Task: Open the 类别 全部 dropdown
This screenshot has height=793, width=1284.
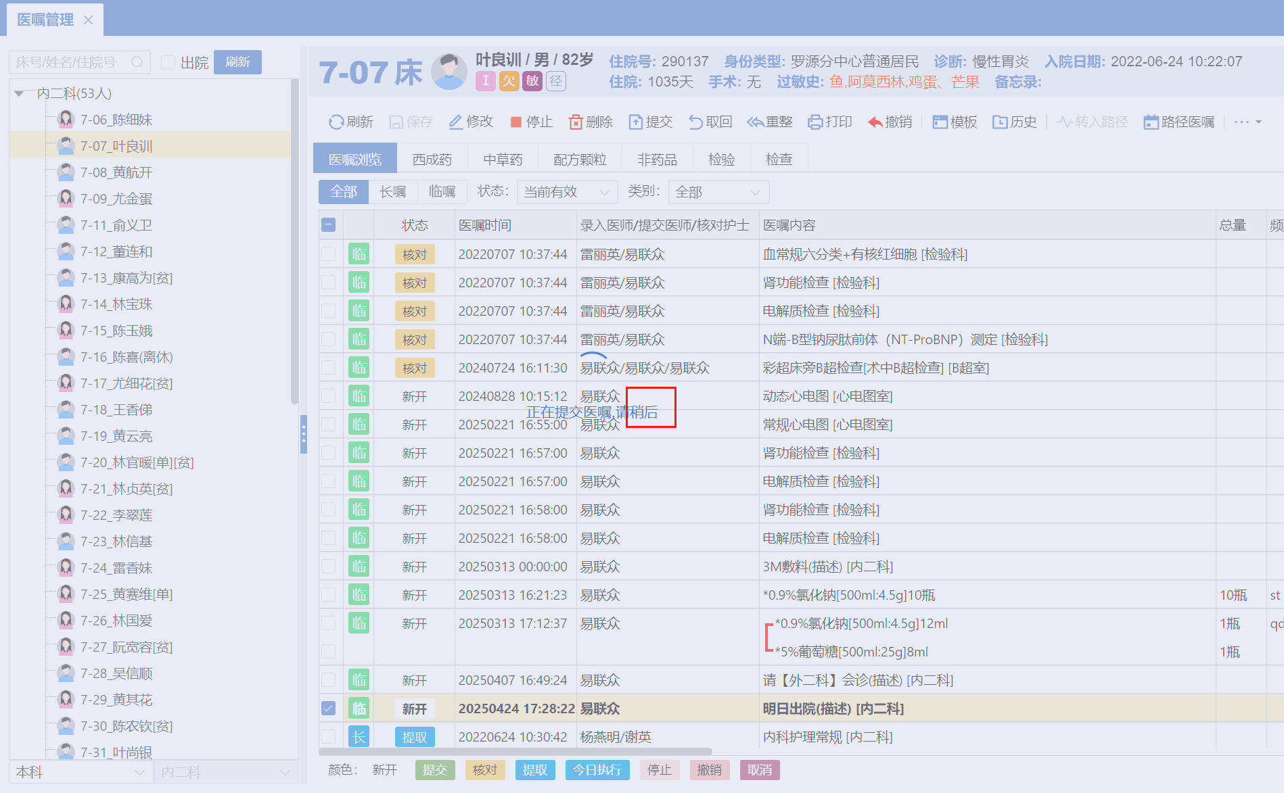Action: pos(718,192)
